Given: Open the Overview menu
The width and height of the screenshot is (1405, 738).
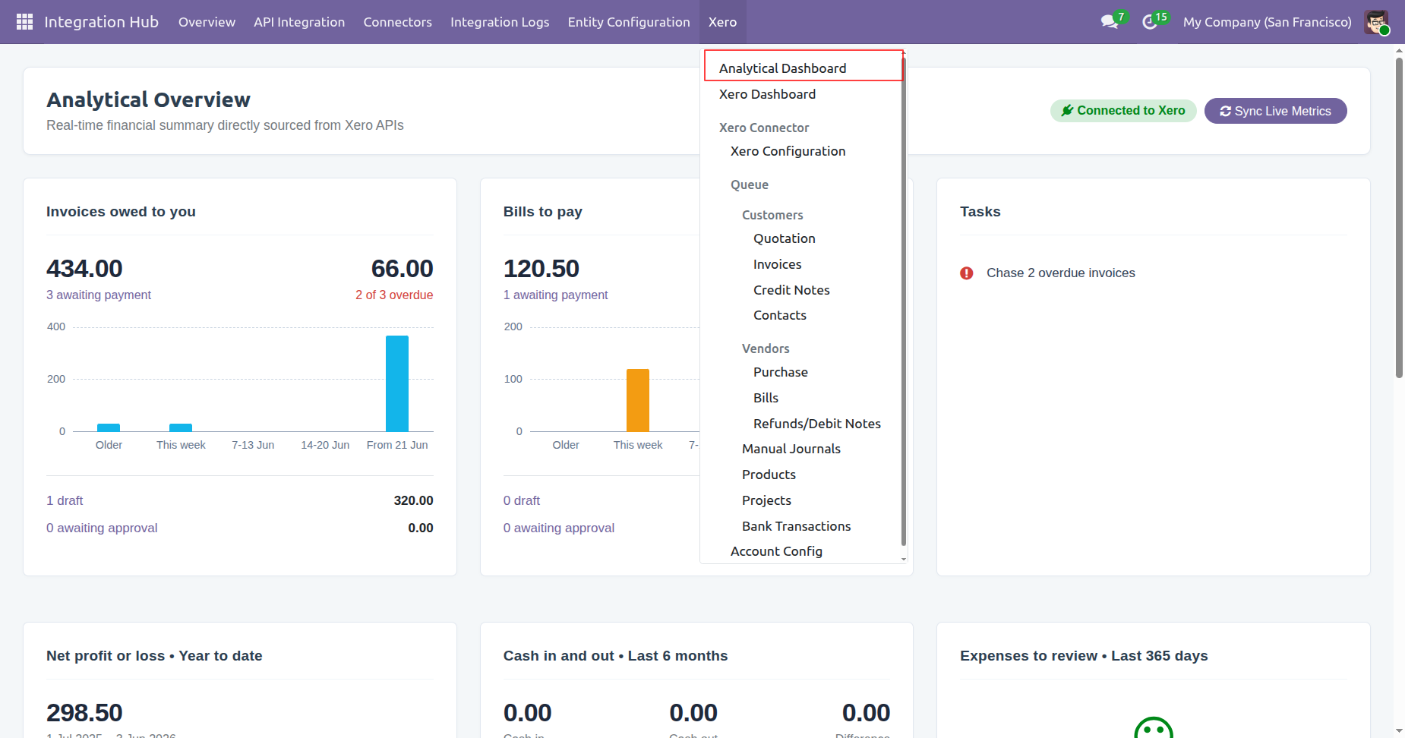Looking at the screenshot, I should coord(207,22).
